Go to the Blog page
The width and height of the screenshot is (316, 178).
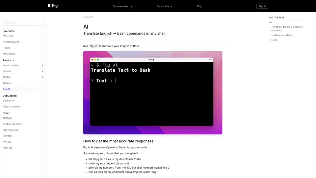199,6
